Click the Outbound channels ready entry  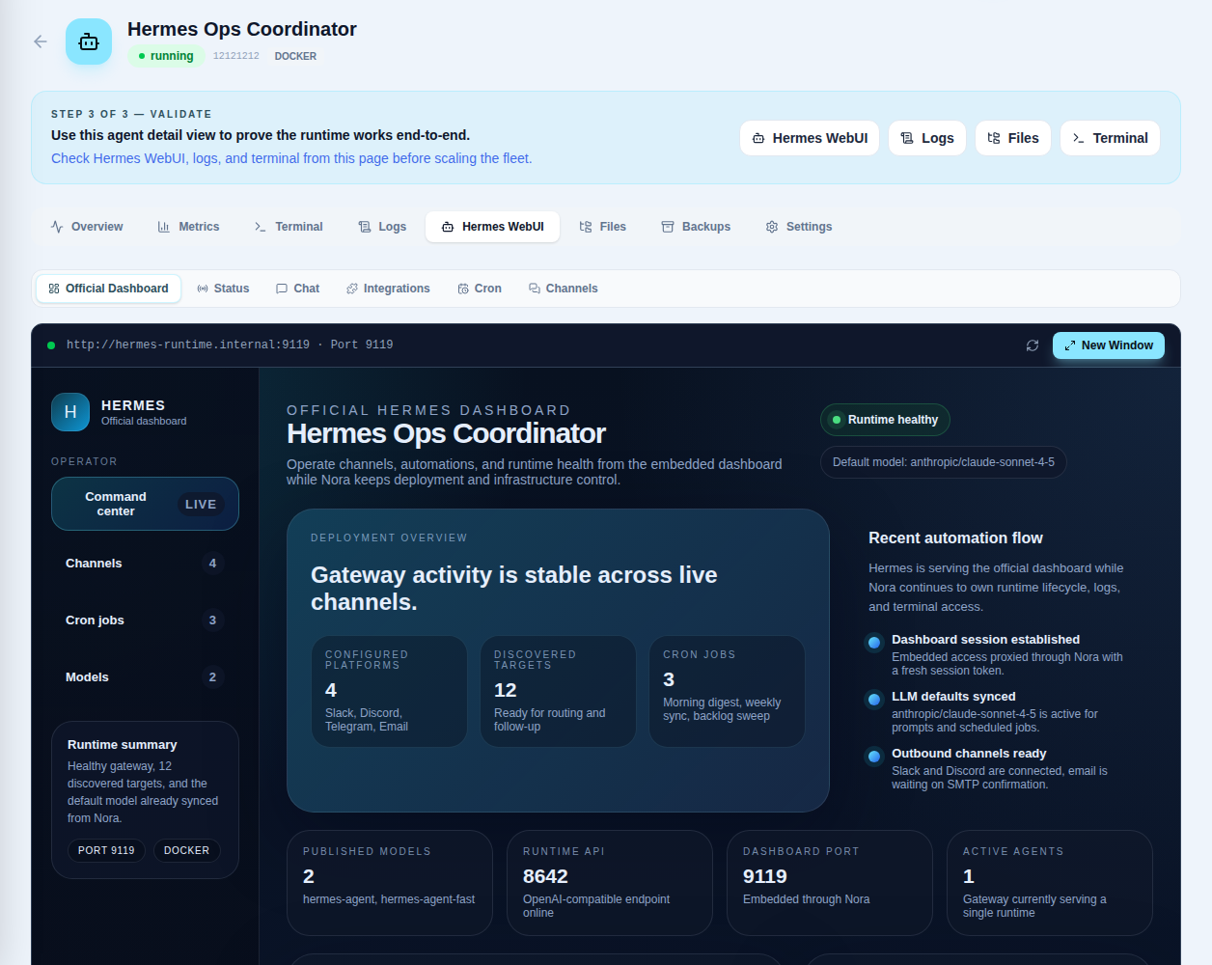click(x=999, y=768)
